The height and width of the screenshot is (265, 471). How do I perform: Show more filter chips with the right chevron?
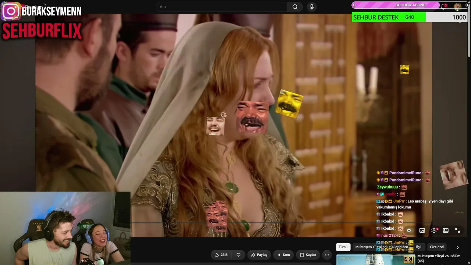(457, 247)
